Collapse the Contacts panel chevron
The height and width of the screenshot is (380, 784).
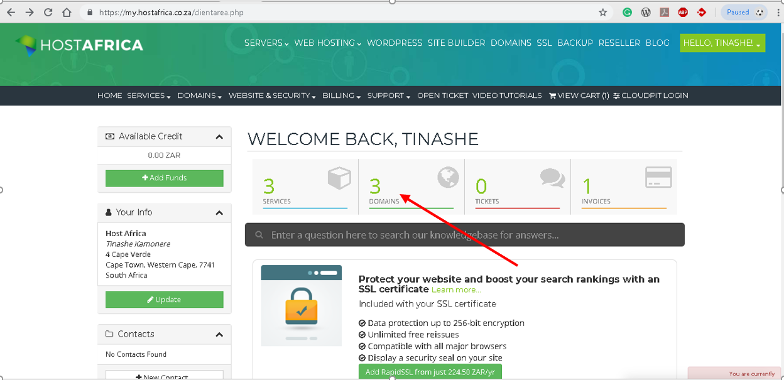point(219,335)
